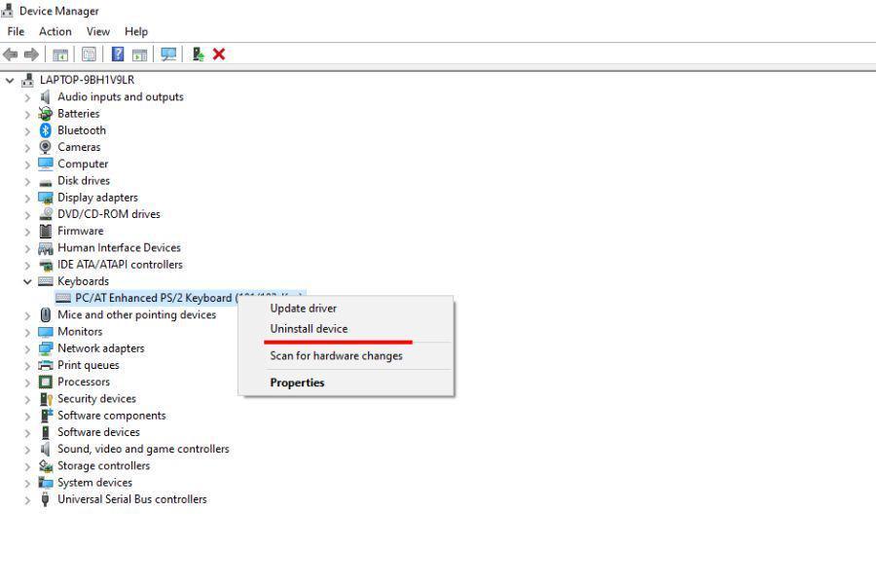Click the action pane toolbar icon
The width and height of the screenshot is (876, 584).
(x=139, y=55)
